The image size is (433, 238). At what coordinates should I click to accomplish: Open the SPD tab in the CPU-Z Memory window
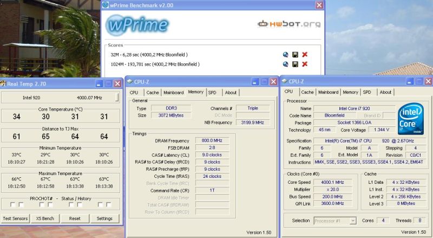212,93
